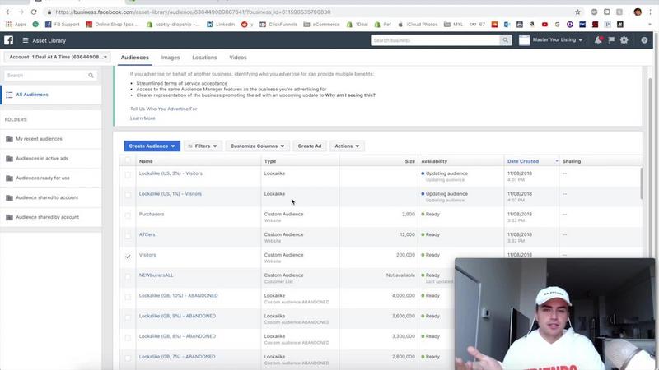
Task: Switch to the Locations tab
Action: [x=204, y=58]
